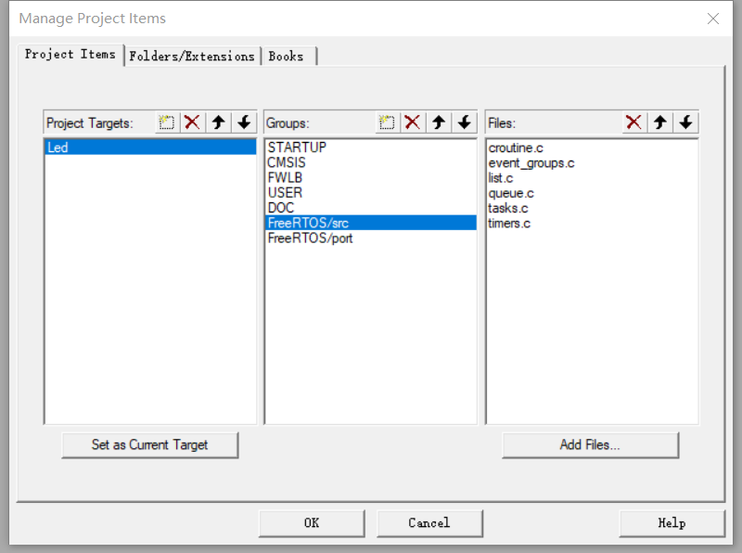The width and height of the screenshot is (742, 553).
Task: Select the Led project target
Action: 150,148
